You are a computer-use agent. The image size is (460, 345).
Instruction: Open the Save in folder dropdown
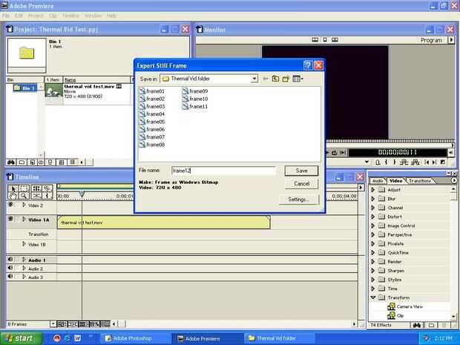click(254, 79)
